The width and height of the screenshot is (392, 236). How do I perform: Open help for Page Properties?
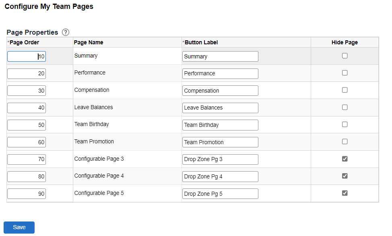[65, 32]
